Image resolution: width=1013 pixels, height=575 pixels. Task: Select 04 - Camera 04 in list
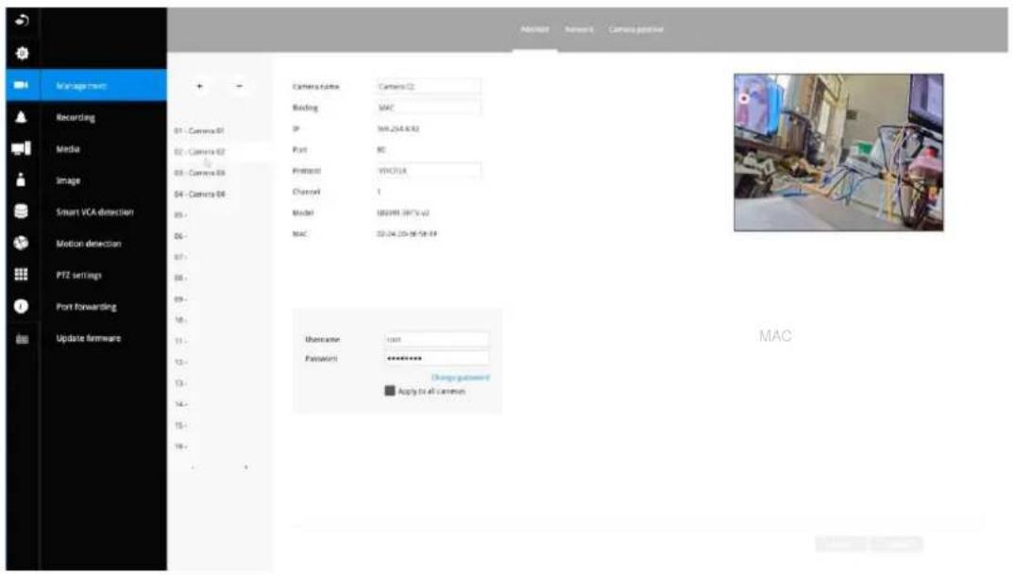[199, 194]
